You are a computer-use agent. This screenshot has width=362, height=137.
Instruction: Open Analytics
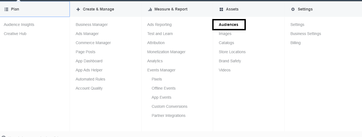pyautogui.click(x=155, y=61)
